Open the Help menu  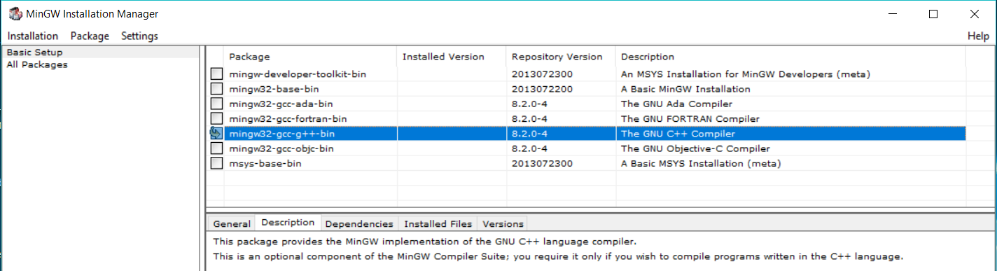pos(978,36)
